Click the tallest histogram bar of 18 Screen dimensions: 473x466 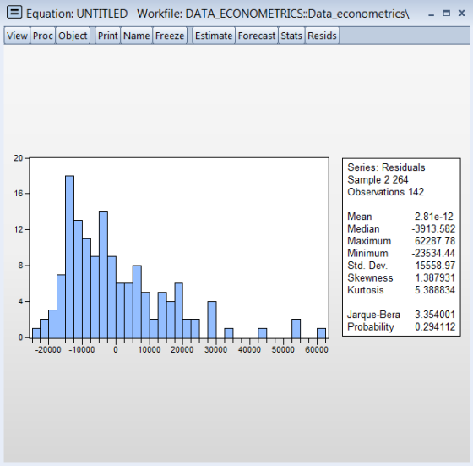coord(69,257)
